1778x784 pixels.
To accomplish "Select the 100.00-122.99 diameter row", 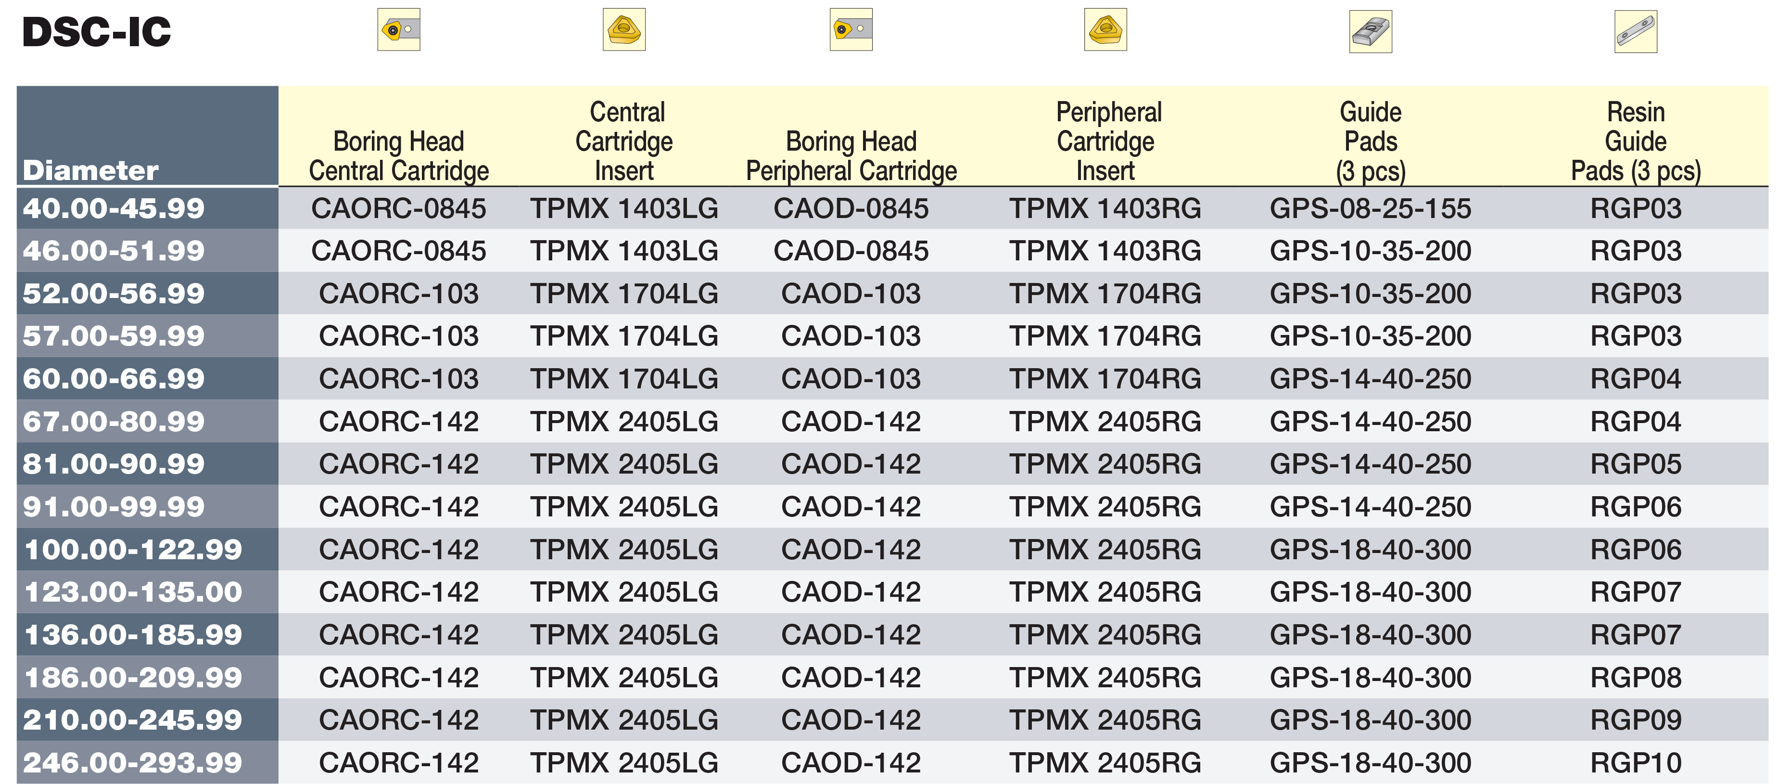I will click(892, 550).
